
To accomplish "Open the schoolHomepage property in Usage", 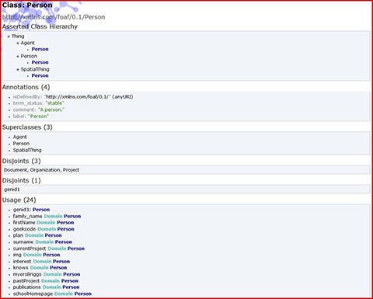I will (x=33, y=294).
